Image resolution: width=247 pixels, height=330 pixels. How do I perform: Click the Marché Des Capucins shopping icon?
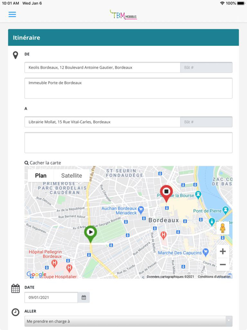click(206, 252)
